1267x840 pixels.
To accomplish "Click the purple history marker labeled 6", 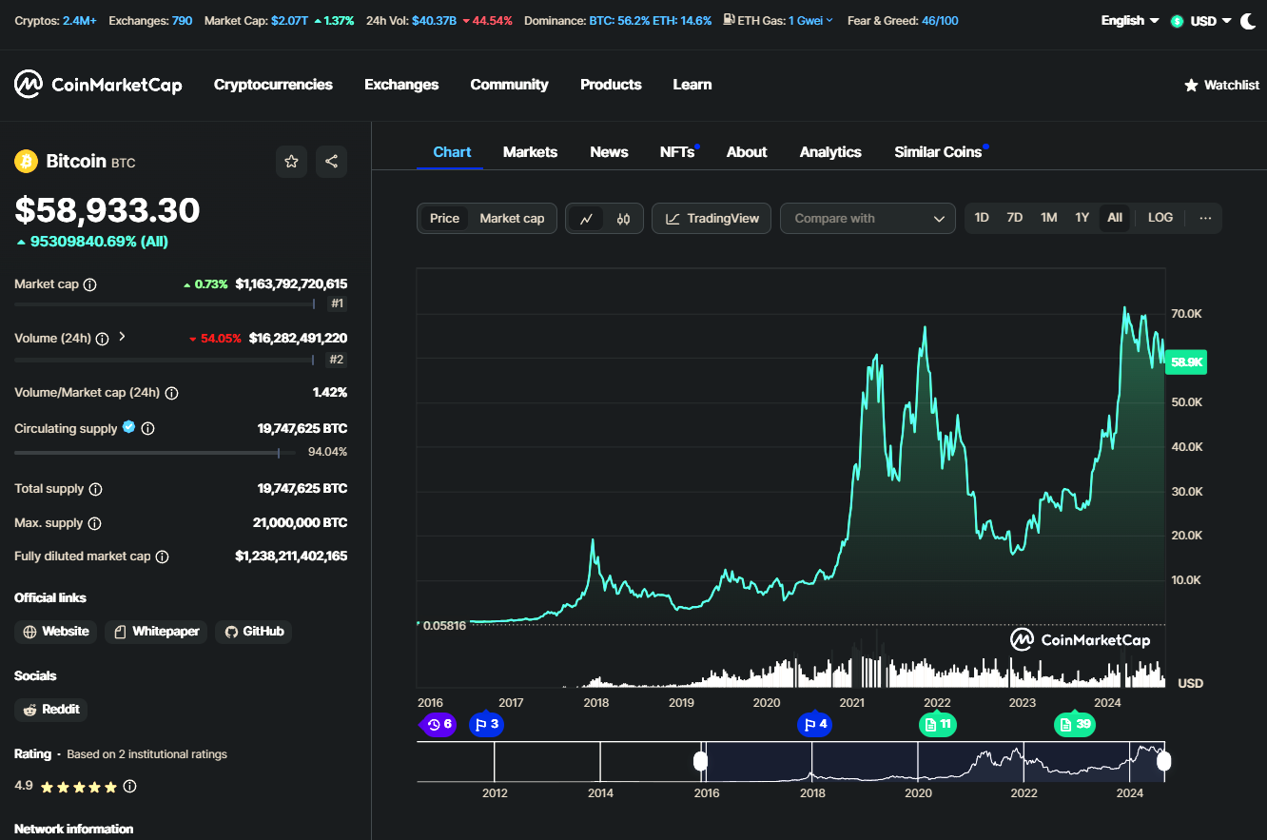I will (439, 725).
